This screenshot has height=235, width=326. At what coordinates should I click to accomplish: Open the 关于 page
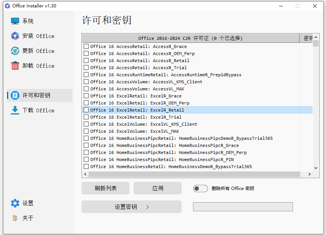[x=39, y=218]
